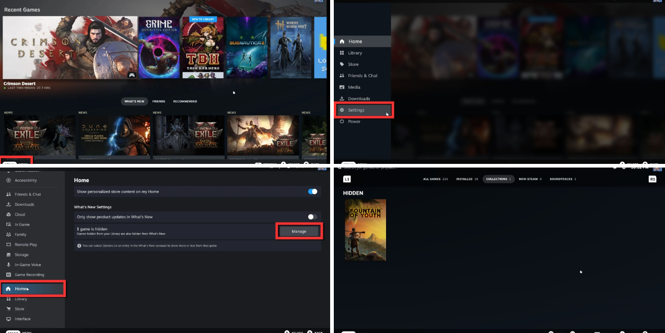
Task: Select the In Game settings icon
Action: tap(8, 224)
